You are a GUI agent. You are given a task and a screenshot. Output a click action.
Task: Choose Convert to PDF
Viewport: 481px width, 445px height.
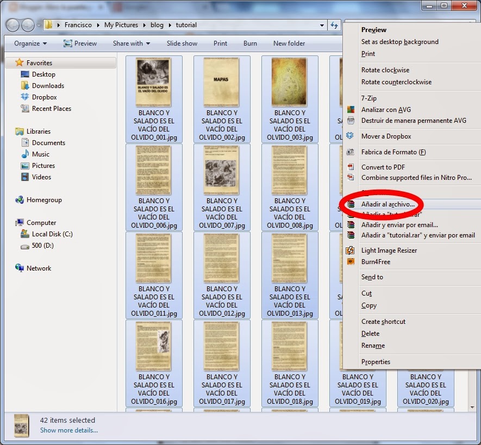tap(383, 167)
